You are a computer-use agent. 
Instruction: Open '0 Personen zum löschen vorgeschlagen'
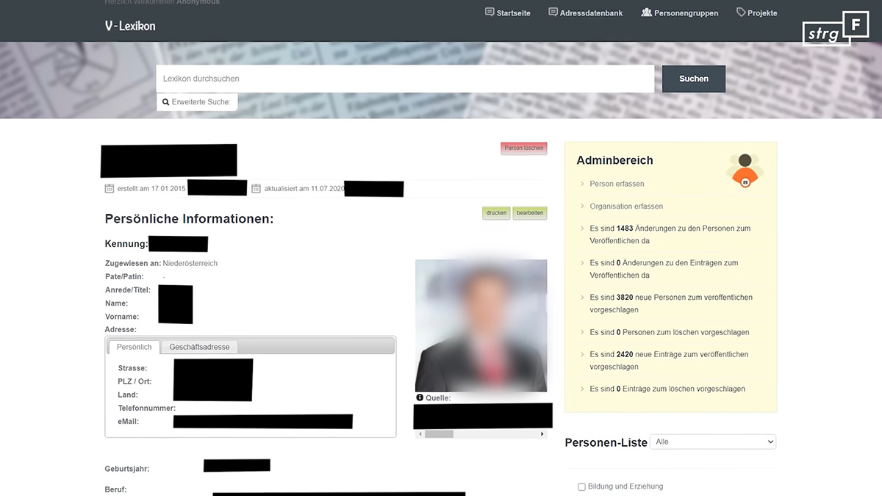coord(670,332)
